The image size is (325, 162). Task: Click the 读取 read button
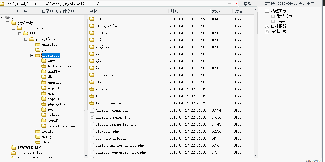click(248, 4)
